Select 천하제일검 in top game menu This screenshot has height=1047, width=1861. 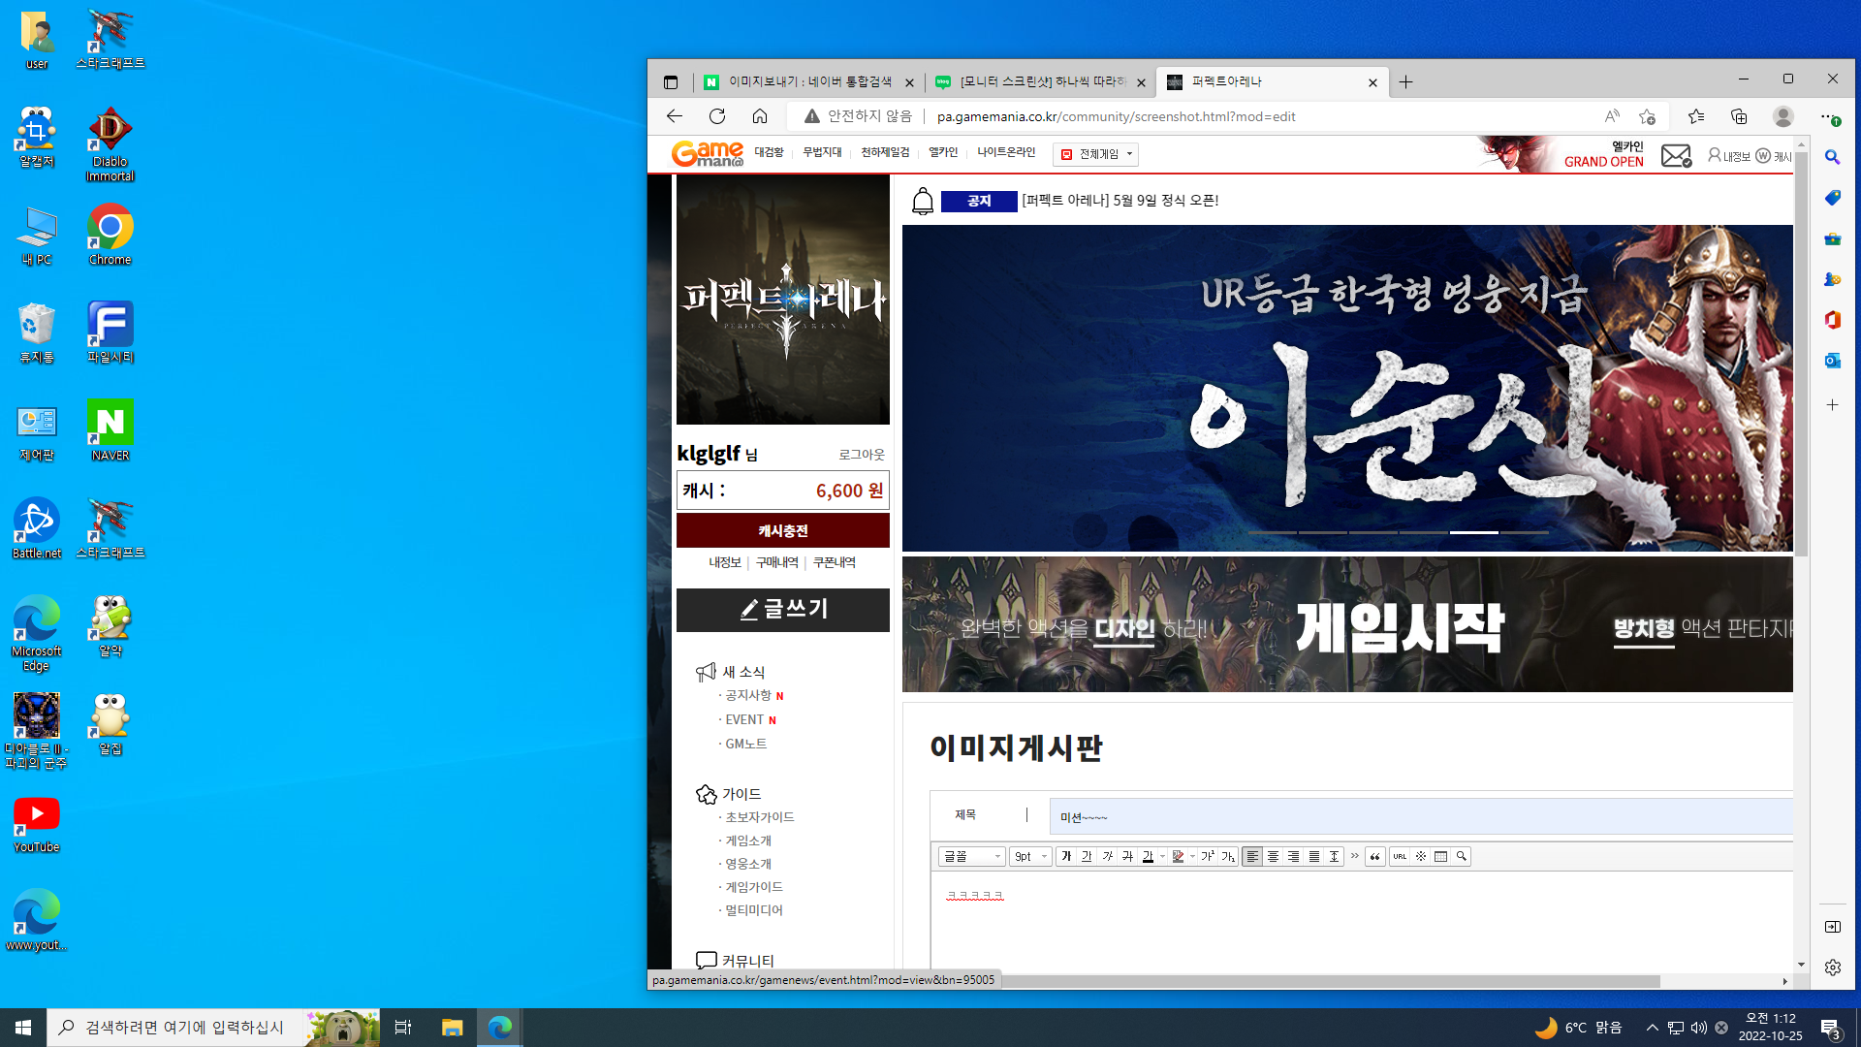pos(885,152)
